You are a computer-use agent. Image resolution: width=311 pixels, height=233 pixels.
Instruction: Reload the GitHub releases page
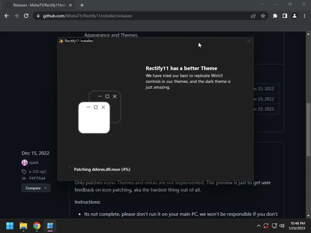(26, 16)
